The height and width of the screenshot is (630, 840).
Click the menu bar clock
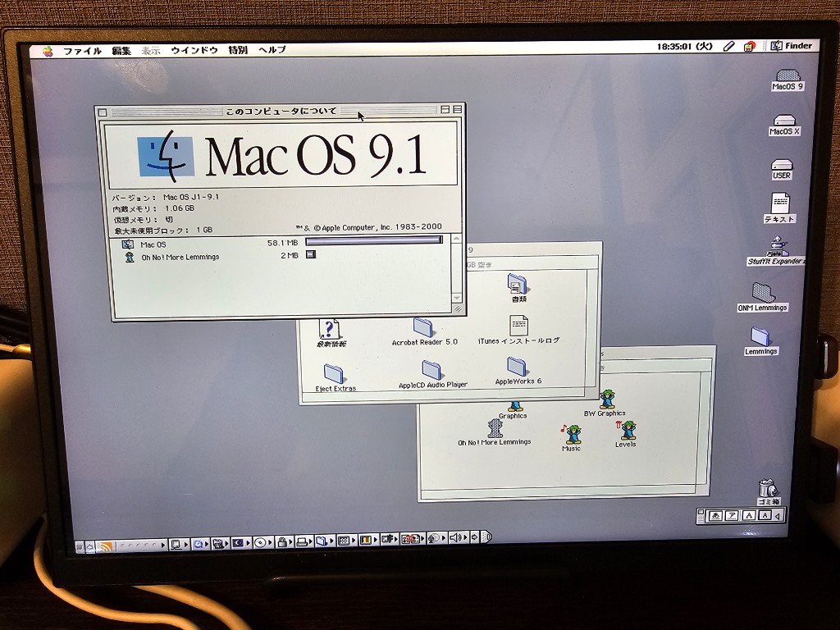[685, 47]
